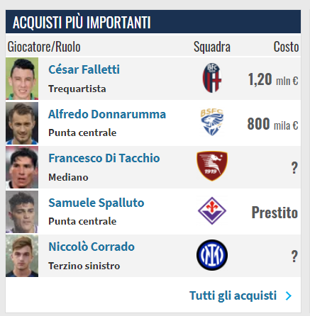
Task: Open César Falletti's profile photo
Action: coord(22,79)
